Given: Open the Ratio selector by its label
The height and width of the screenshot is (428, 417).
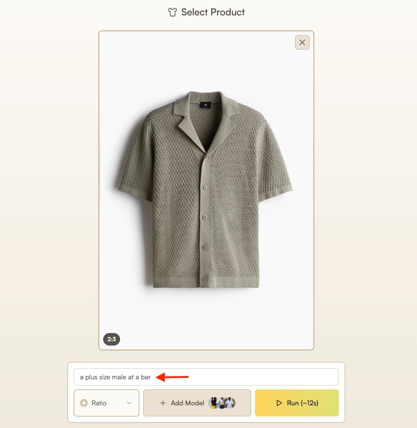Looking at the screenshot, I should pyautogui.click(x=99, y=403).
